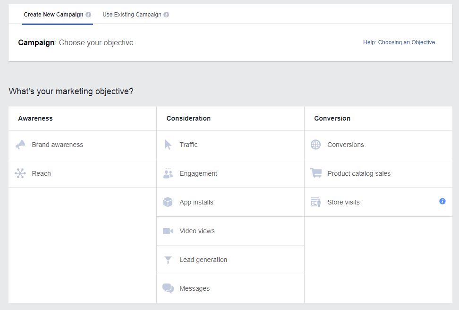Select the Engagement objective row
Image resolution: width=459 pixels, height=310 pixels.
pos(198,173)
